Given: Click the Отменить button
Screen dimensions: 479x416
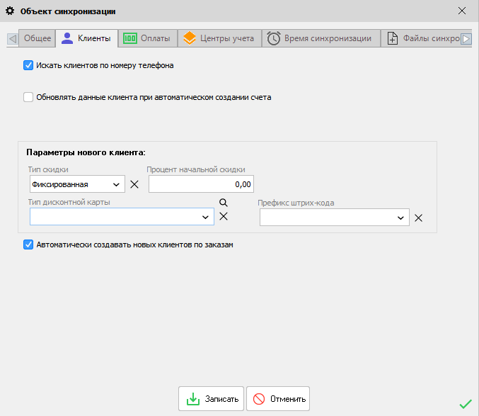Looking at the screenshot, I should click(x=278, y=399).
